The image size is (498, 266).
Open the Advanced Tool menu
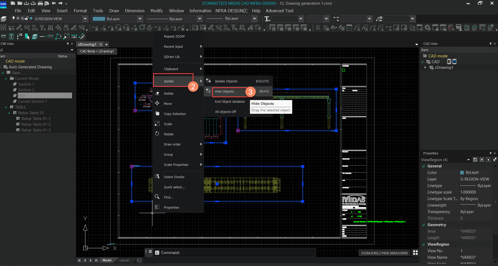(280, 11)
